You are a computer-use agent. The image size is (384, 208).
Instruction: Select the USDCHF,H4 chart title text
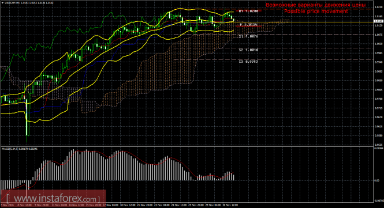[x=10, y=3]
